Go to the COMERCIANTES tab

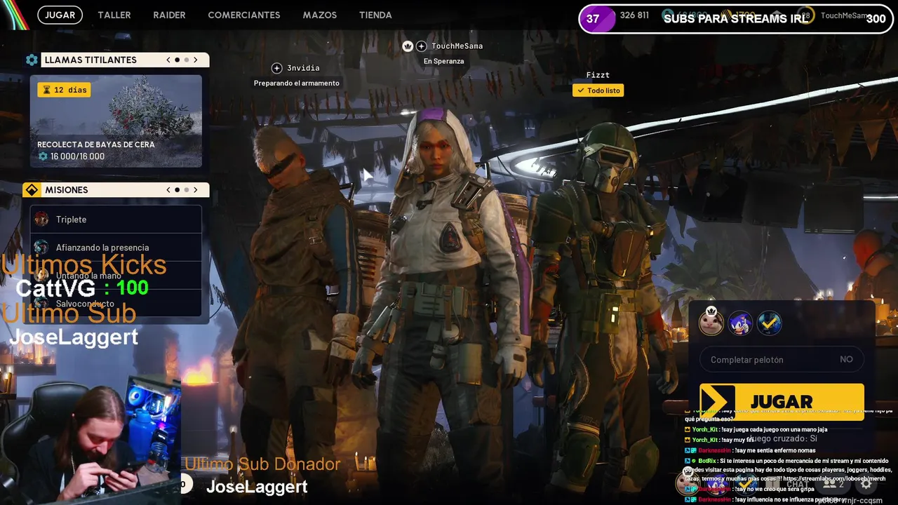(244, 15)
